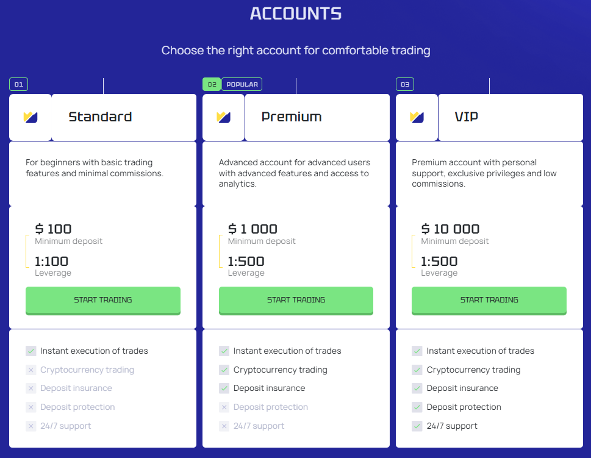
Task: Click Premium's Cryptocurrency trading checkmark
Action: coord(224,370)
